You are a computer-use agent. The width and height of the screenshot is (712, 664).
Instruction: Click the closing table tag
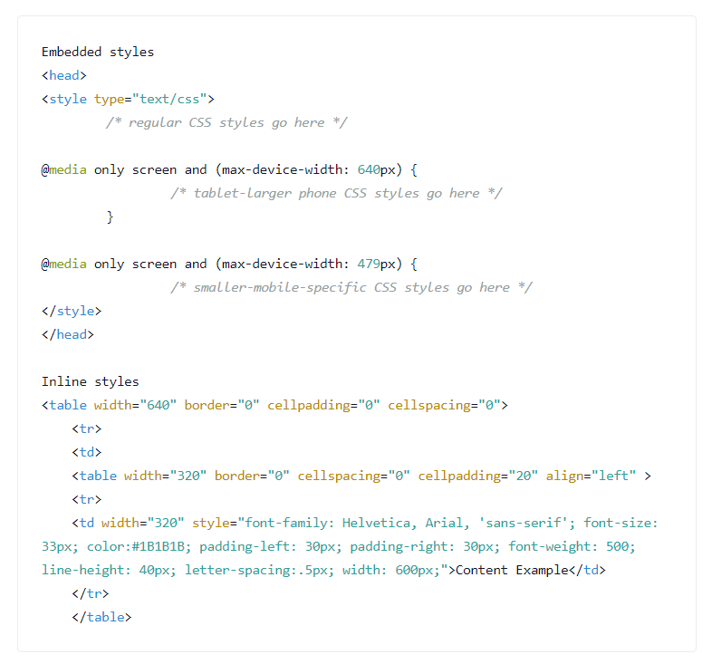pyautogui.click(x=101, y=617)
